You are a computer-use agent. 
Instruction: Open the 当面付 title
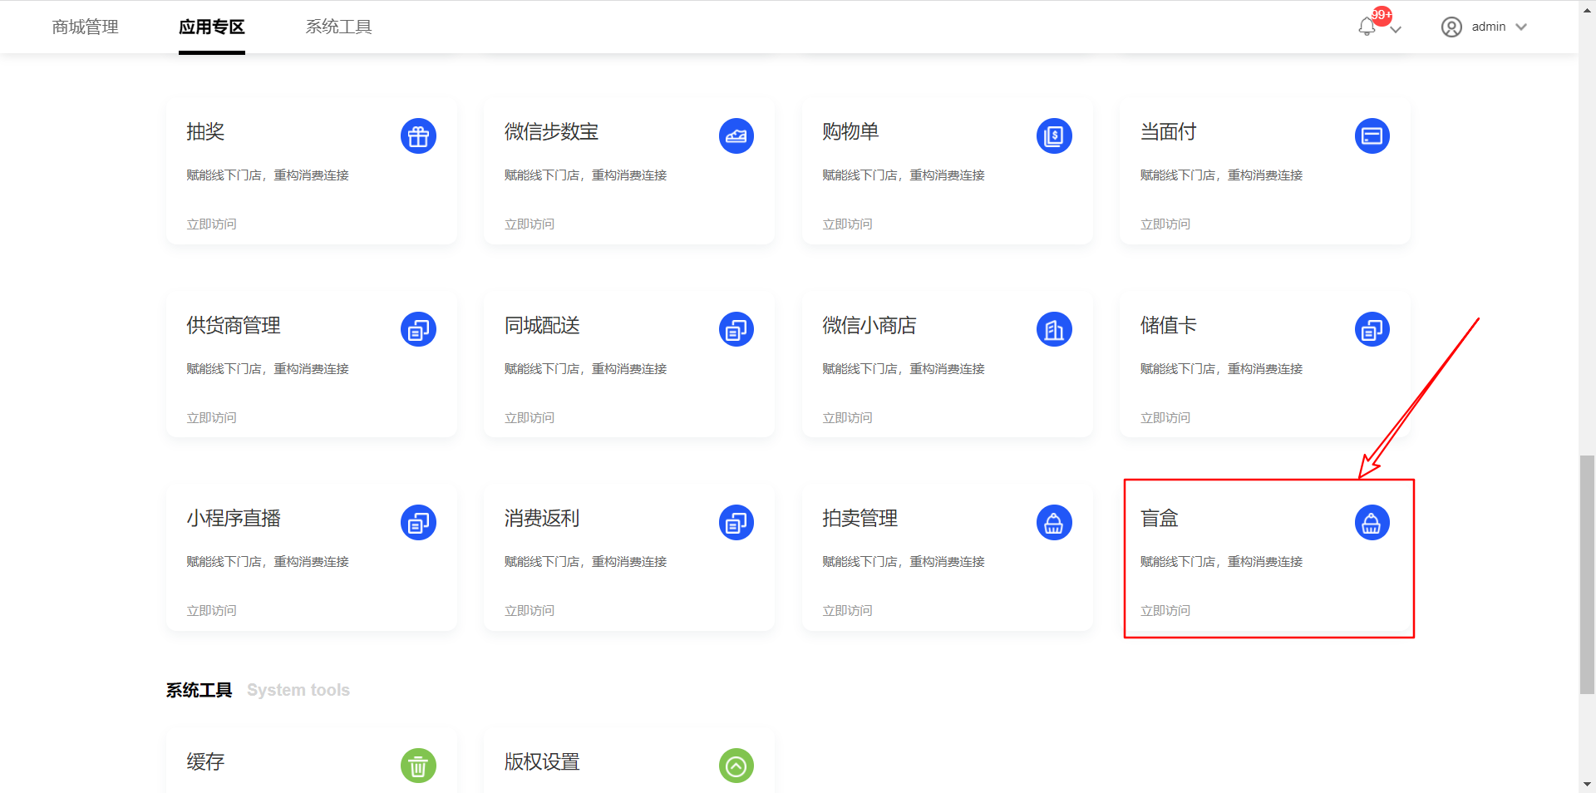pyautogui.click(x=1168, y=131)
